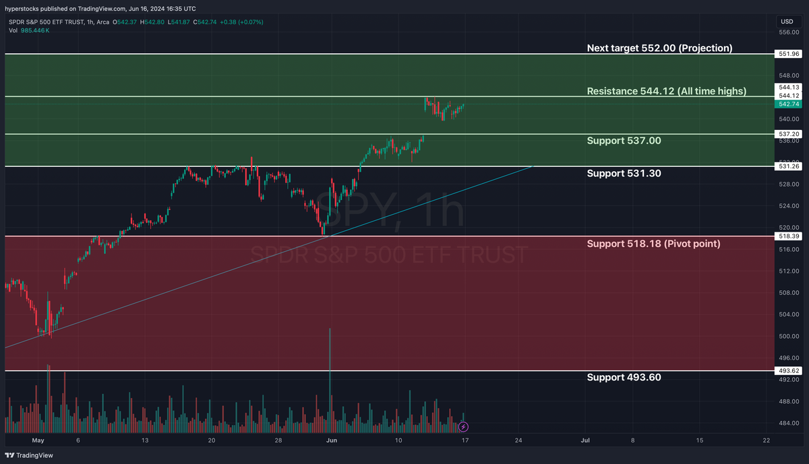Click the purple lightning bolt marker on the chart

(463, 426)
